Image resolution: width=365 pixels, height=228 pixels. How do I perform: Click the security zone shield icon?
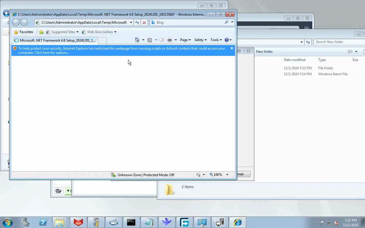[113, 175]
